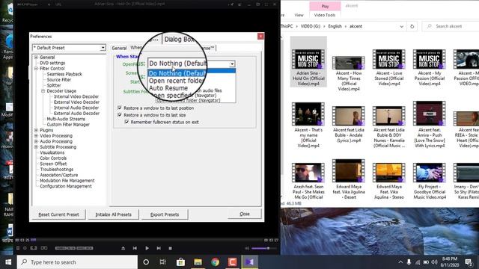Refresh the File Explorer folder view
Screen dimensions: 479x269
pyautogui.click(x=412, y=26)
